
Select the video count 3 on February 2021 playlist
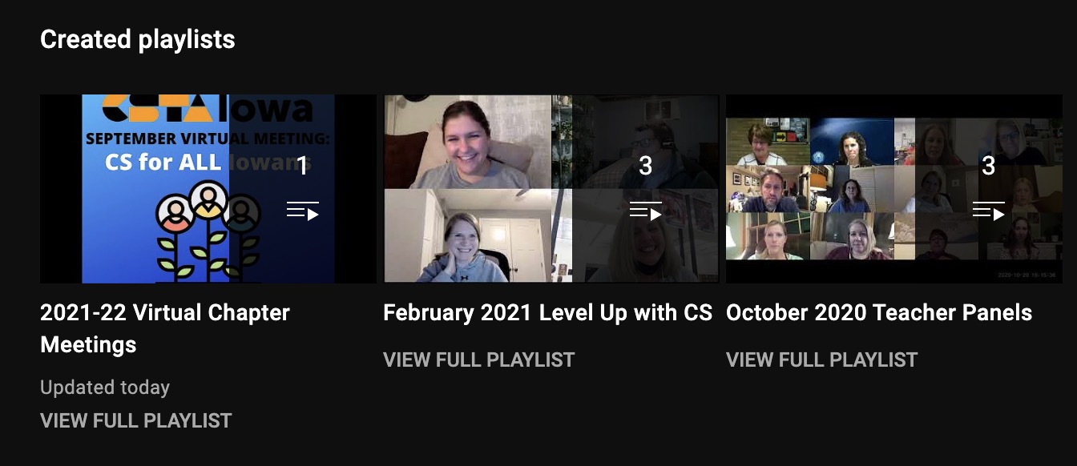point(646,166)
